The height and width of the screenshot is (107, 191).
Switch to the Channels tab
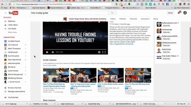point(133,19)
